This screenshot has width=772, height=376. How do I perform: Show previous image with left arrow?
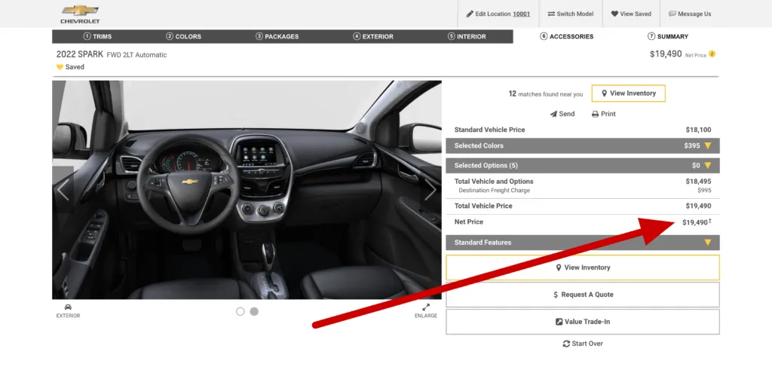(x=63, y=190)
